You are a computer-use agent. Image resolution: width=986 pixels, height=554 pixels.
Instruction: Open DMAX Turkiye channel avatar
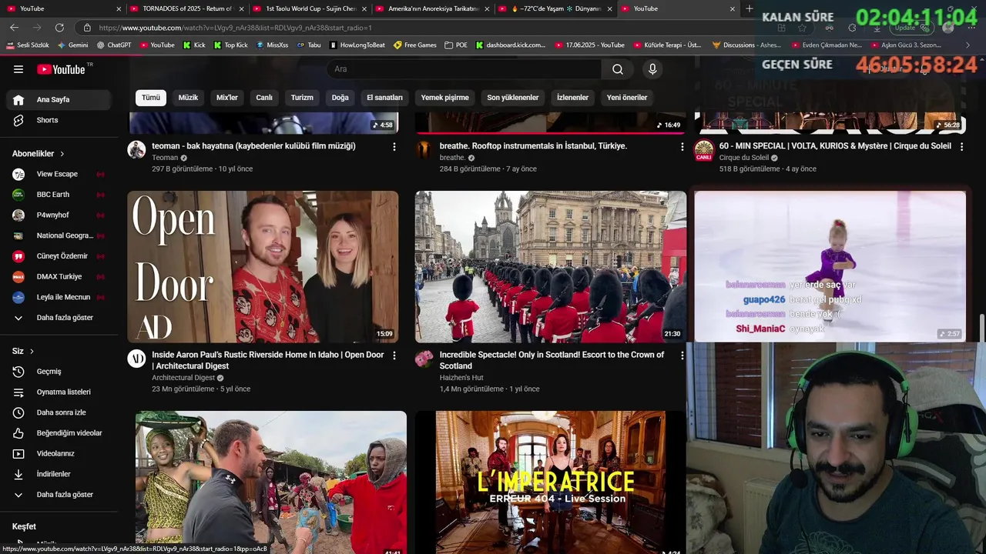[x=18, y=277]
